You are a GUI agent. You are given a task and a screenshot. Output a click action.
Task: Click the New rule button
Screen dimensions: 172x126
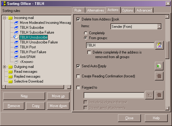tap(24, 96)
